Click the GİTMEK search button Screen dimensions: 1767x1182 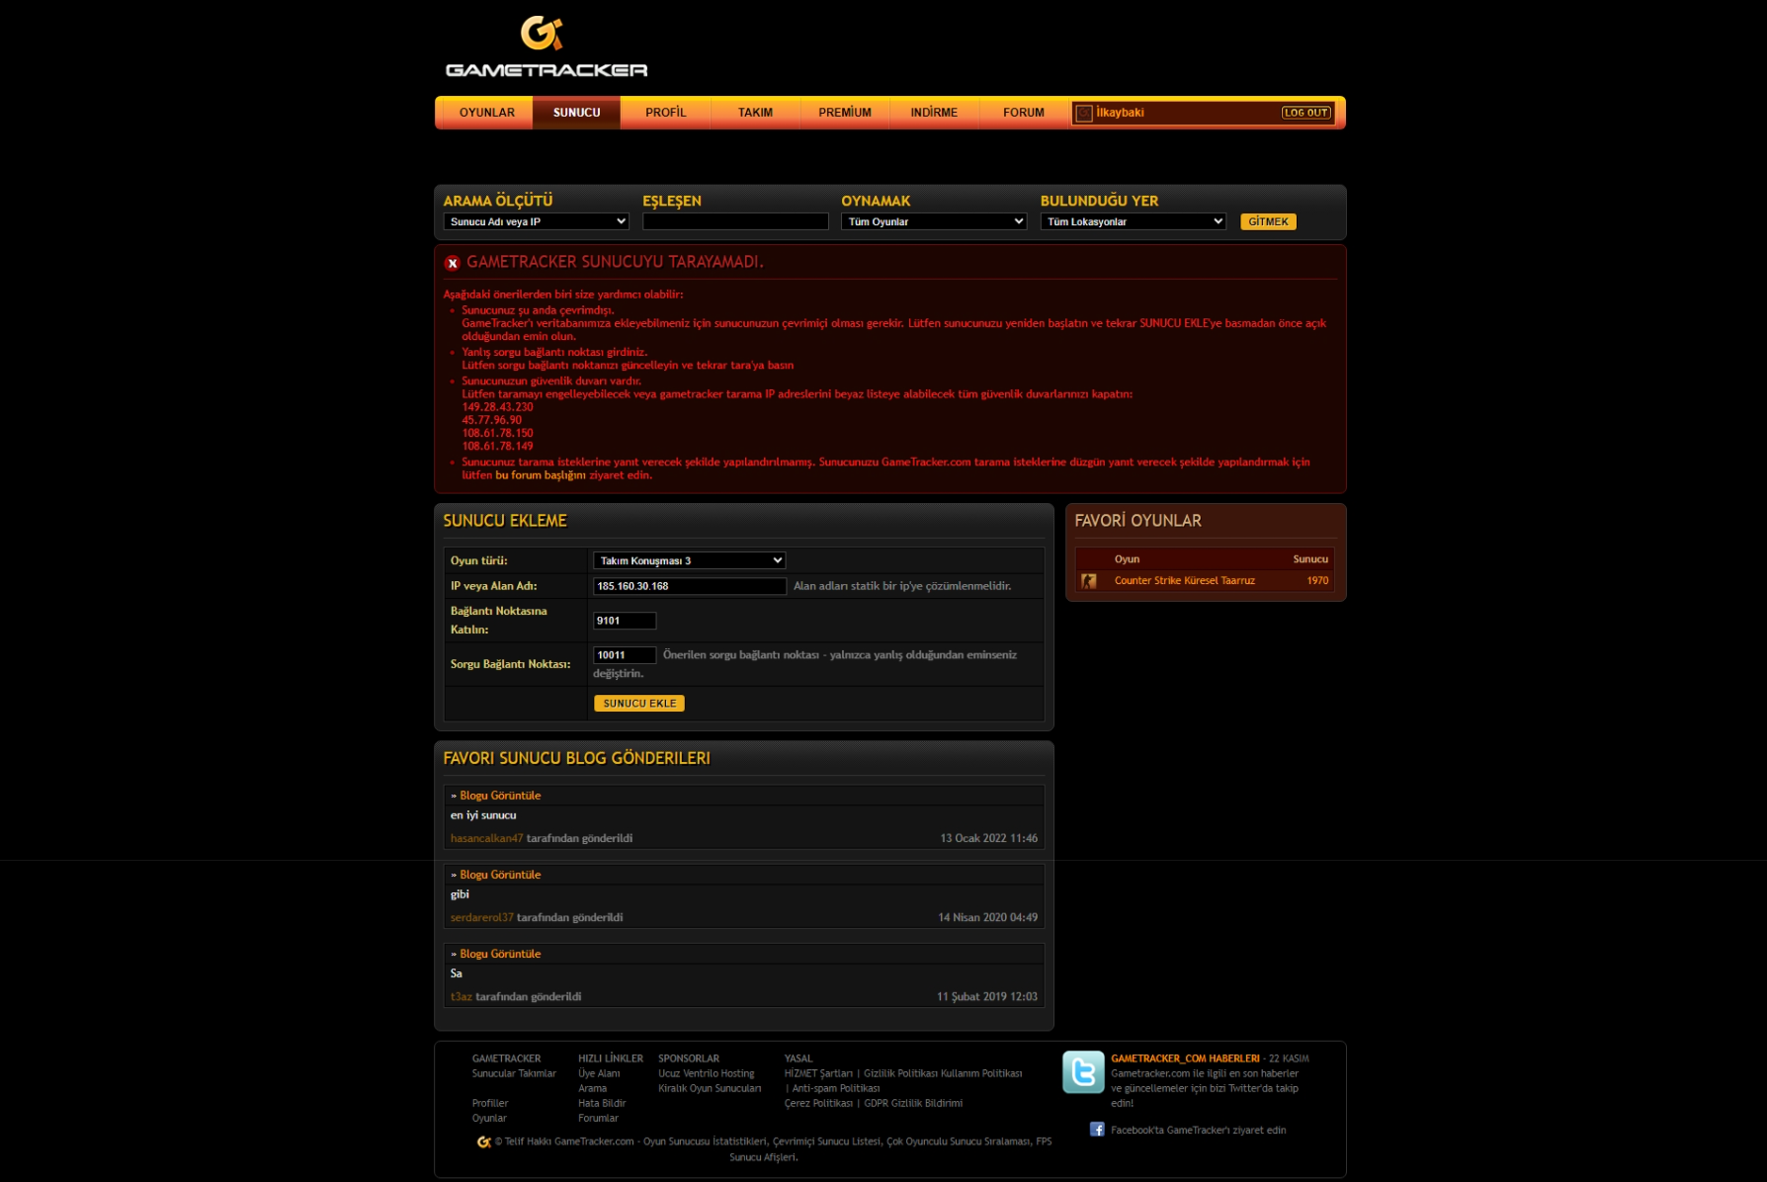coord(1268,221)
